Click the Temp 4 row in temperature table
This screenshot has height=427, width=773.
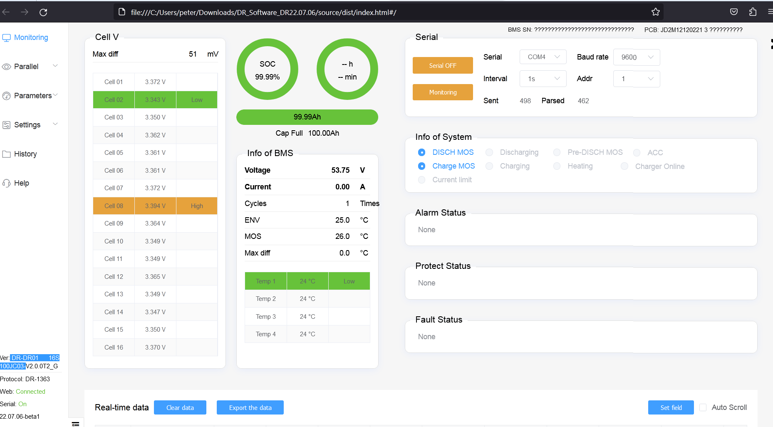(307, 334)
